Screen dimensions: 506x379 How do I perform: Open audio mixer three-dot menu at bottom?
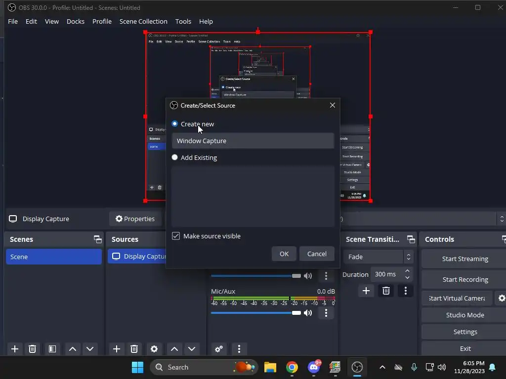(x=239, y=349)
